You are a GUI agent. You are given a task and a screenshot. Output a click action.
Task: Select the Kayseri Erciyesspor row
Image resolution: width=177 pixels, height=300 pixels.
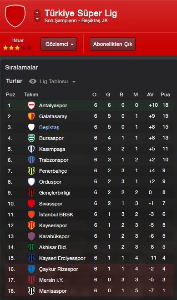click(x=89, y=258)
